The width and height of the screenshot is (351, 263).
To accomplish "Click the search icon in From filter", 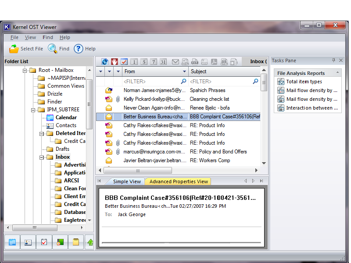I will click(183, 81).
